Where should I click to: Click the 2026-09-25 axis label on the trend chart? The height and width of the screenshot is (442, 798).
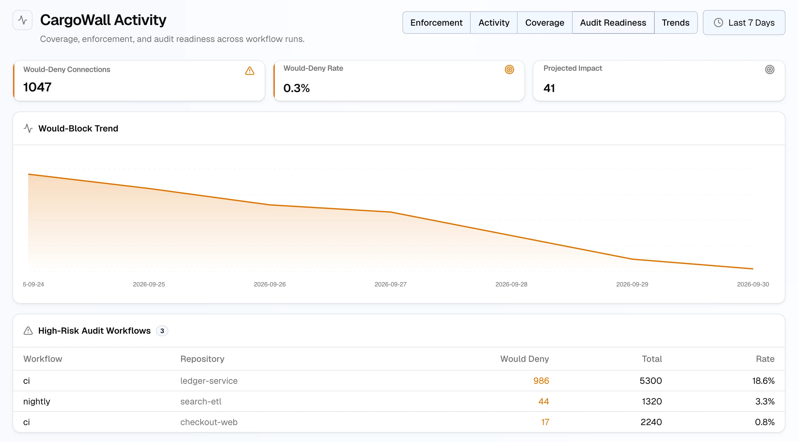(149, 284)
